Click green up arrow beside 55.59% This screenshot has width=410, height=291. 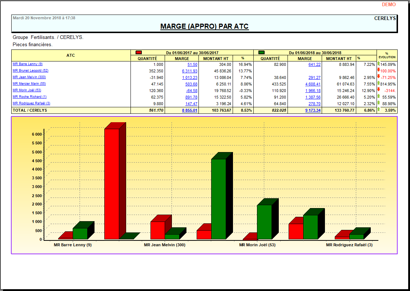(x=378, y=96)
